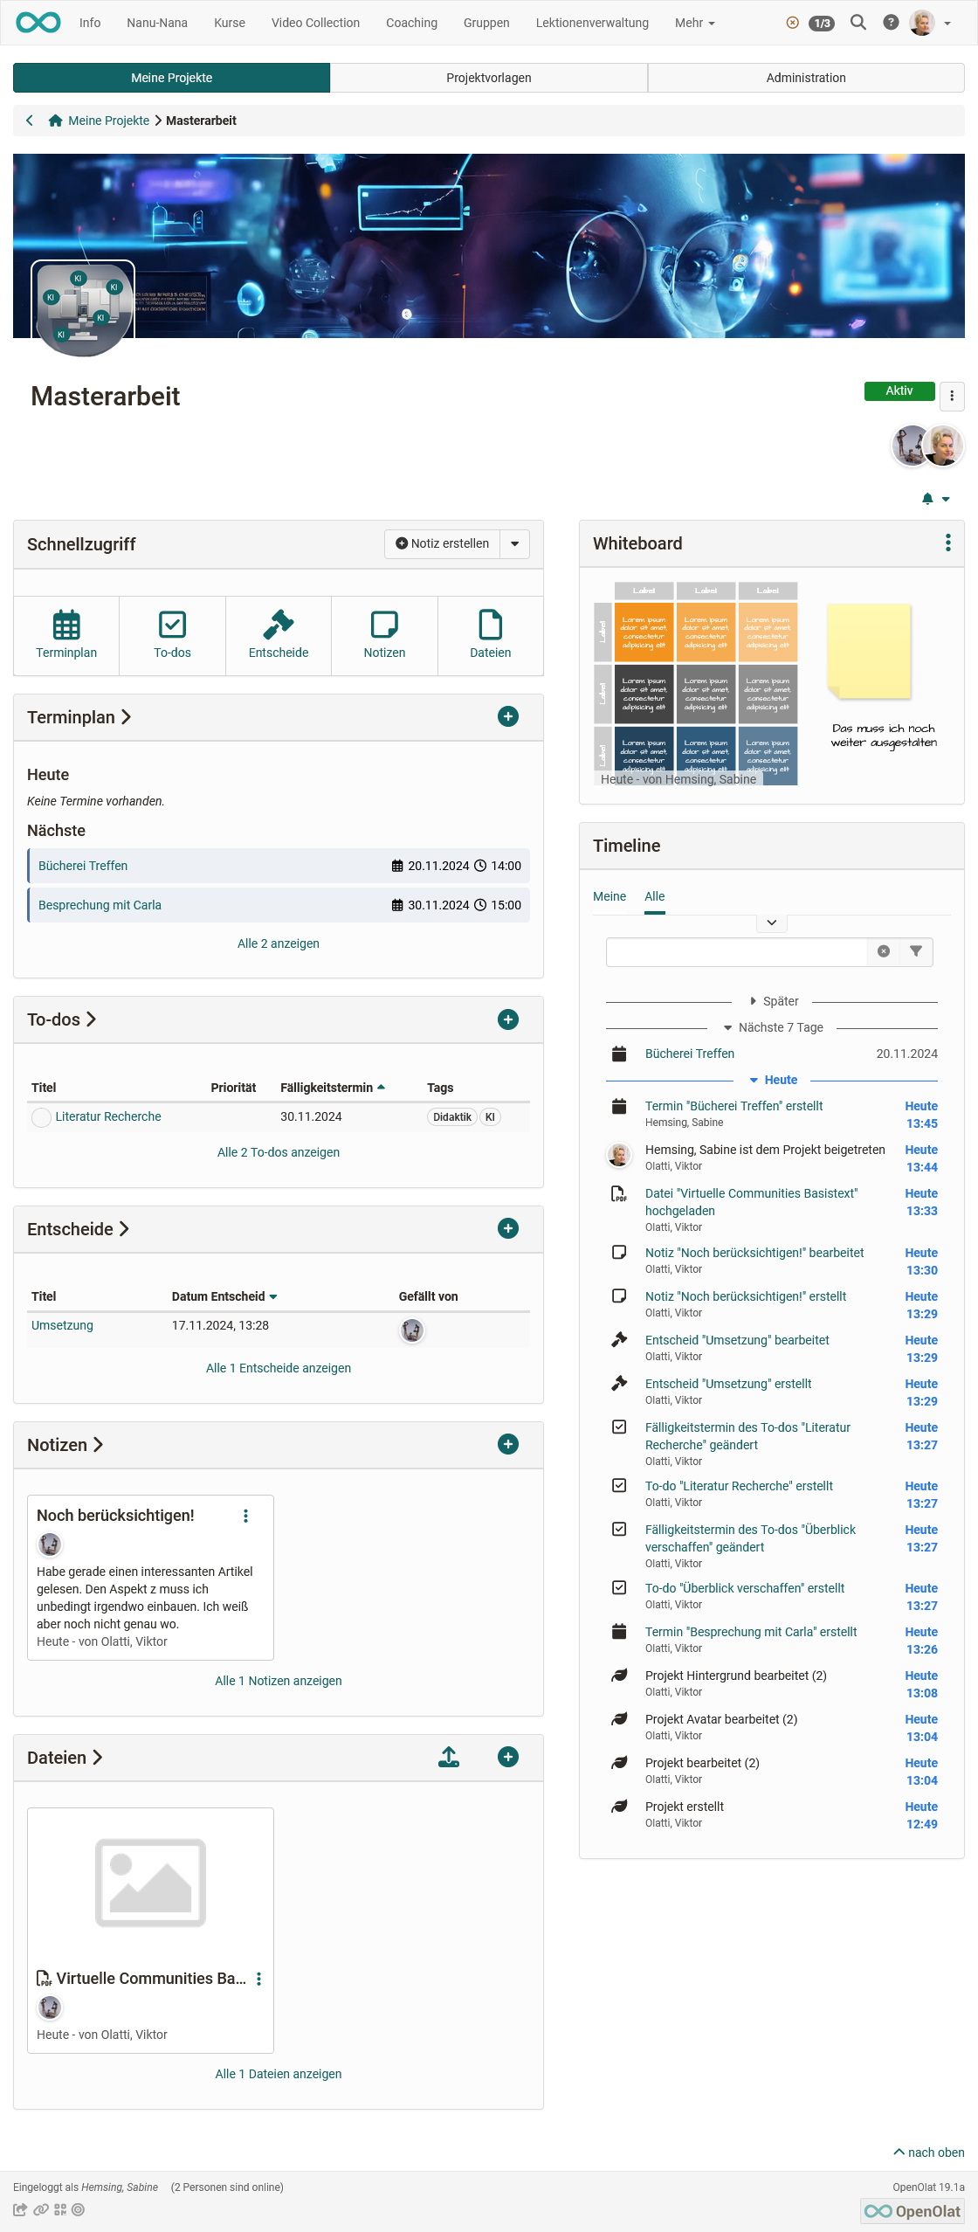Viewport: 978px width, 2232px height.
Task: Add a new appointment in Terminplan section
Action: (507, 716)
